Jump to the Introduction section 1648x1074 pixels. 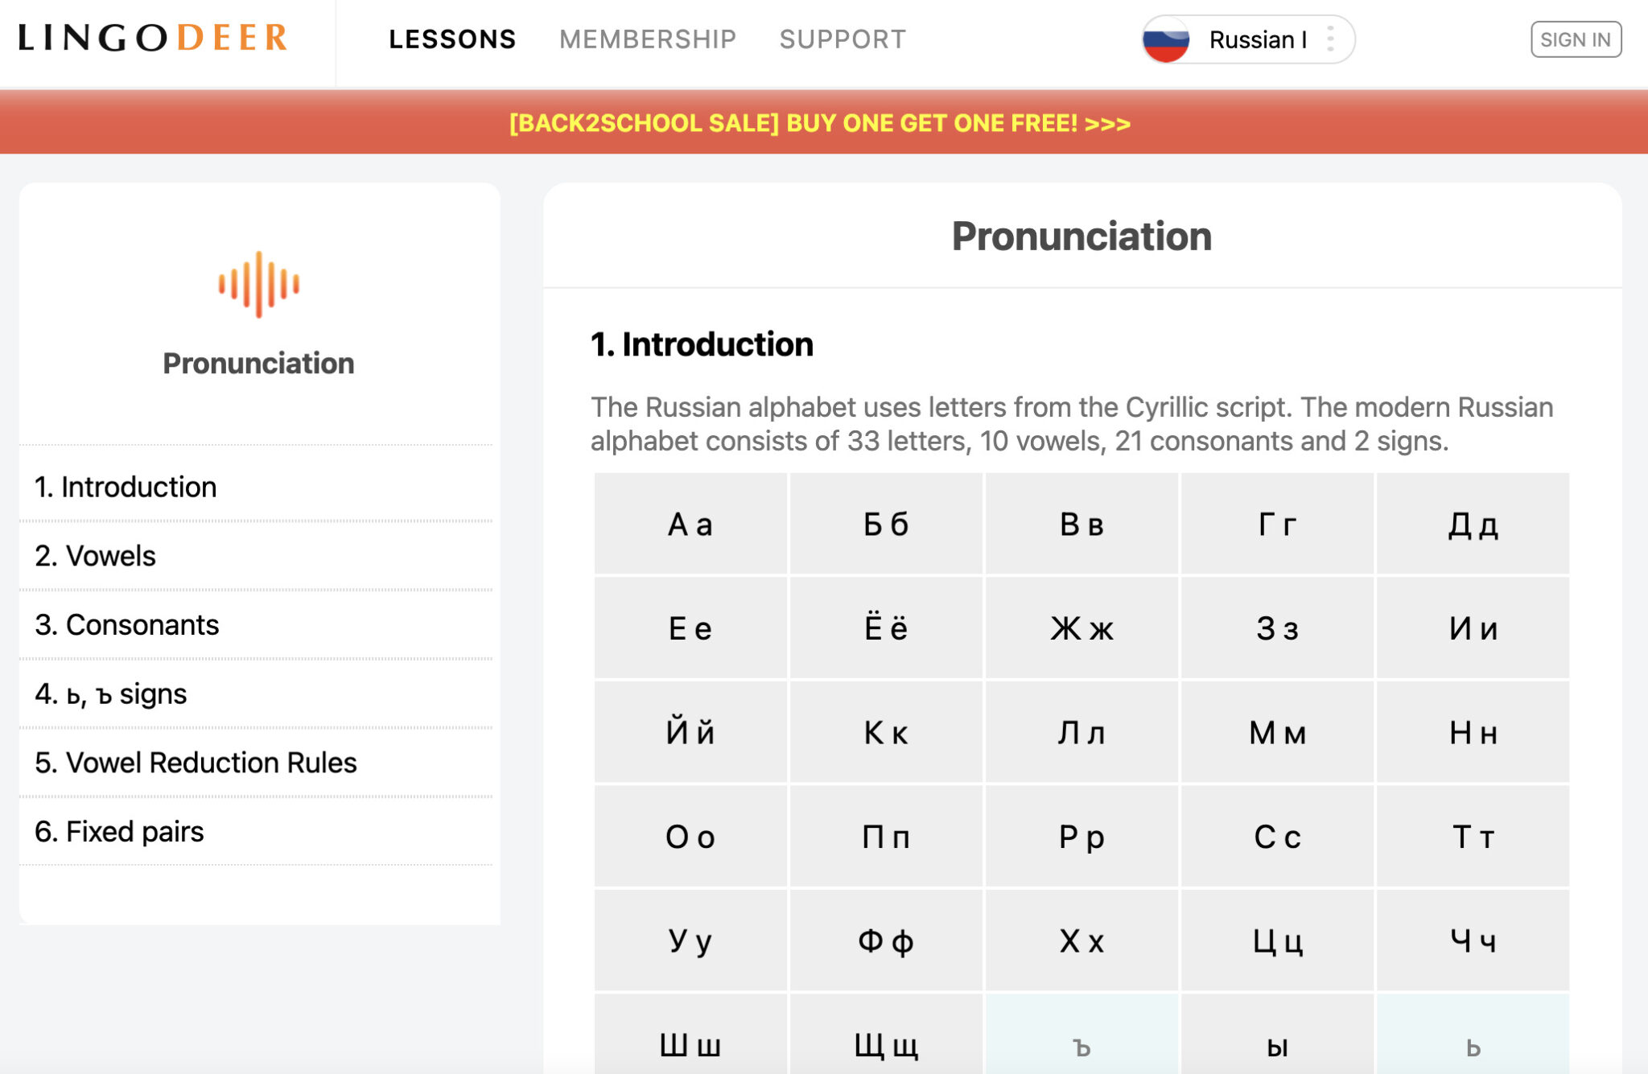click(256, 487)
